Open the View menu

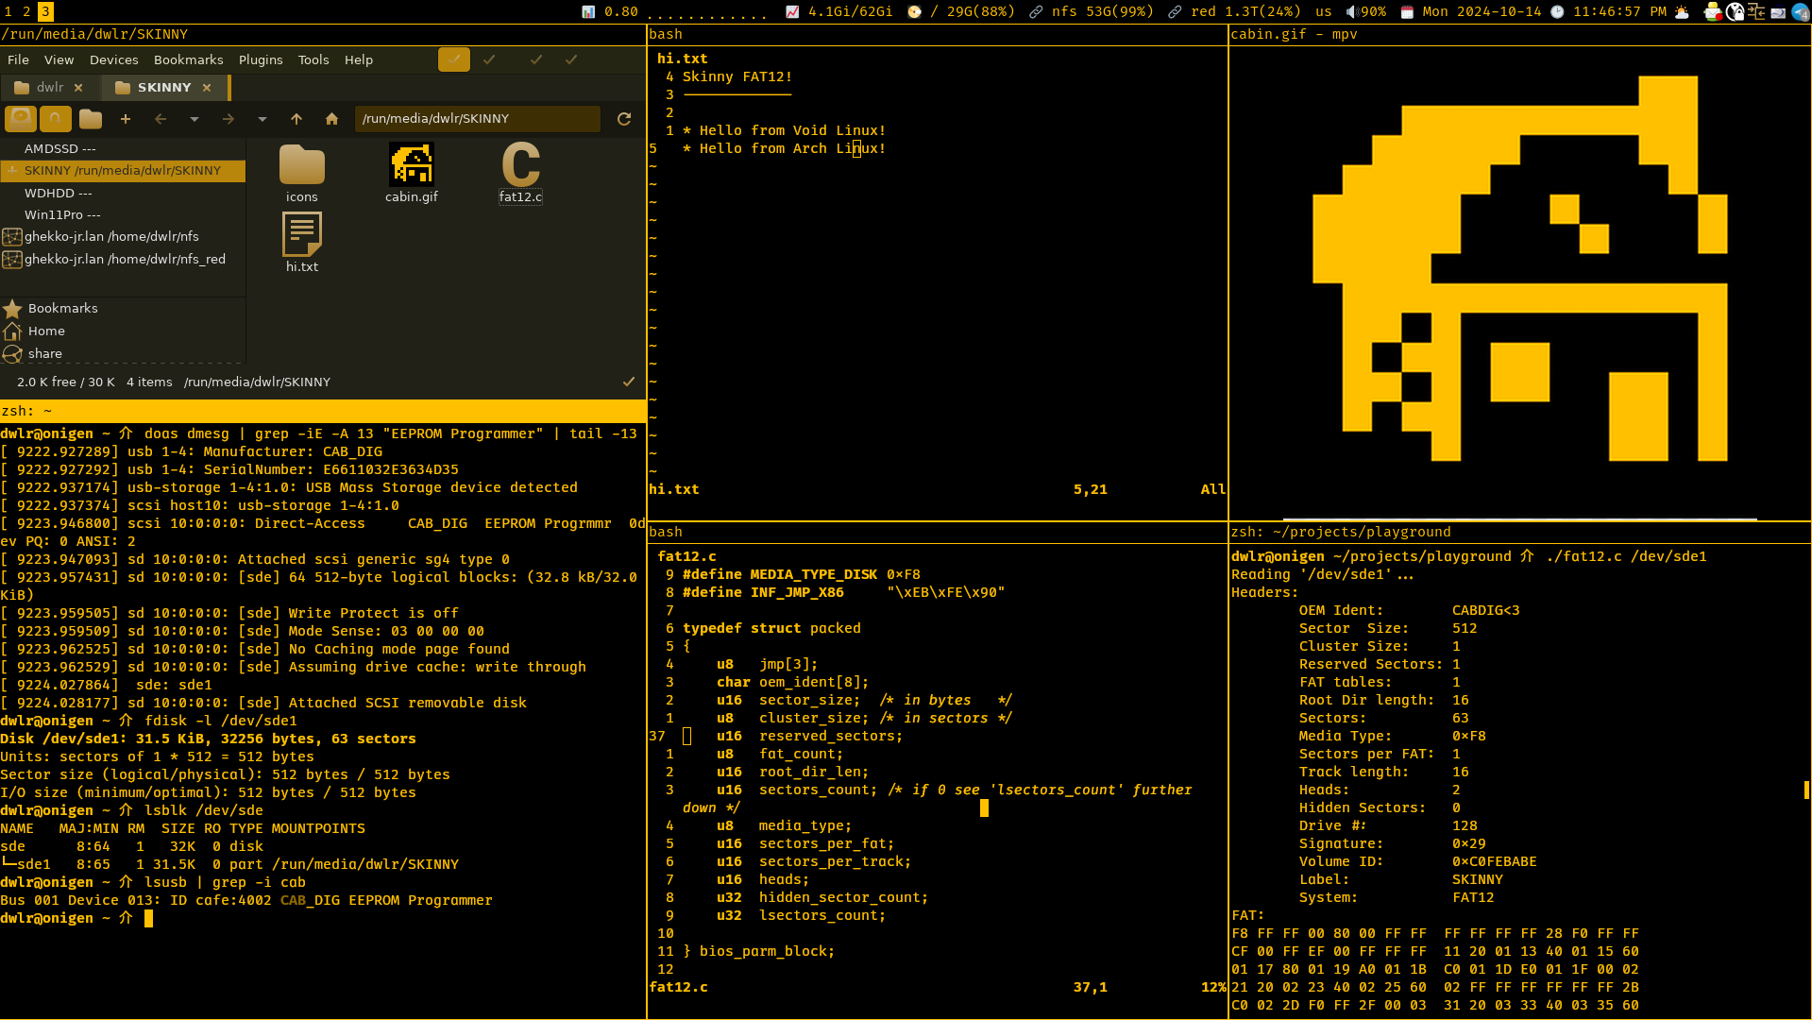59,59
